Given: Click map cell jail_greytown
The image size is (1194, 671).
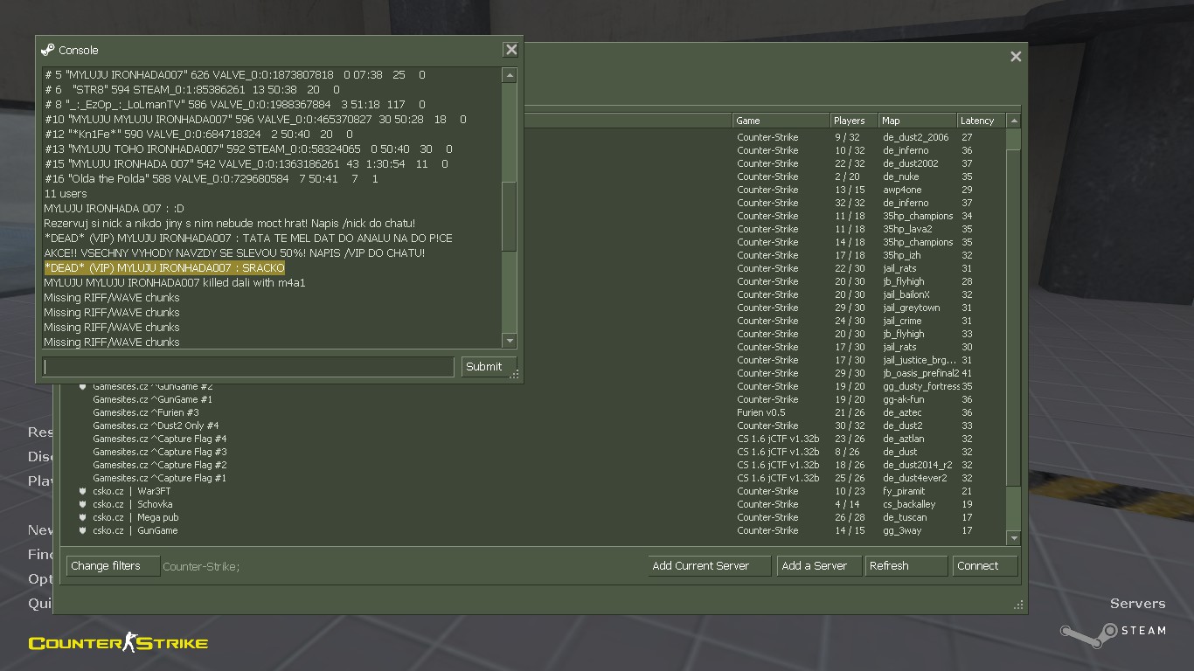Looking at the screenshot, I should 912,308.
